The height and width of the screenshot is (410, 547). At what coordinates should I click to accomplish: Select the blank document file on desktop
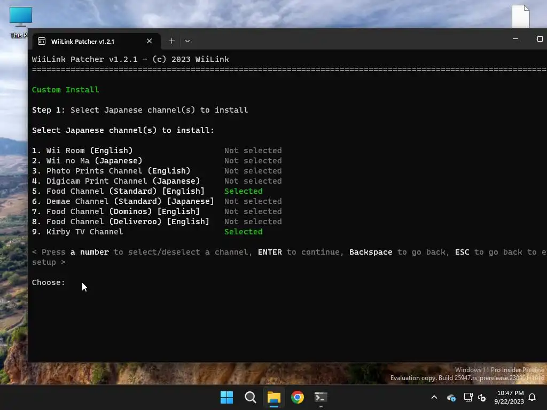point(521,16)
